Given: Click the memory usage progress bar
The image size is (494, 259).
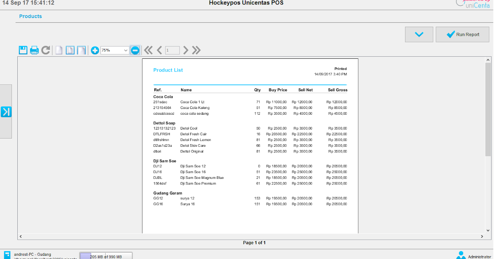Looking at the screenshot, I should pos(106,256).
